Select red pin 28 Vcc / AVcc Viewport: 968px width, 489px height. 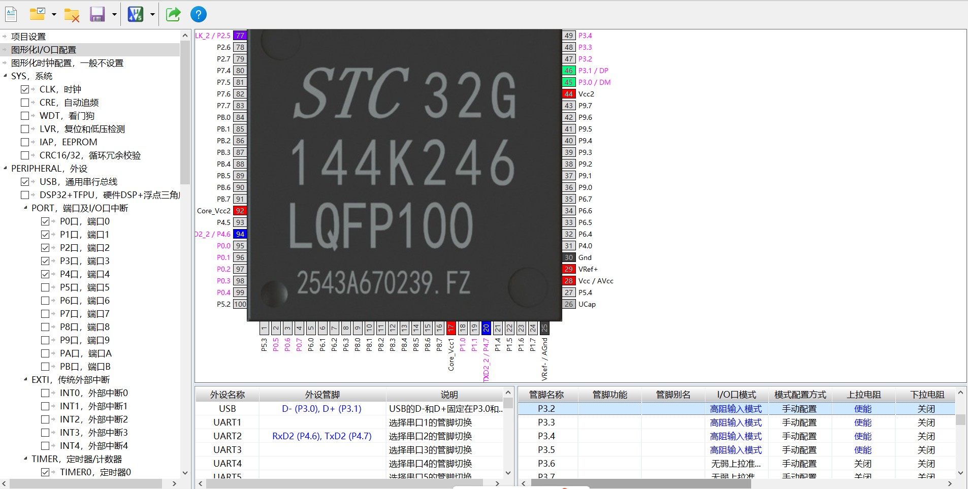(x=569, y=281)
